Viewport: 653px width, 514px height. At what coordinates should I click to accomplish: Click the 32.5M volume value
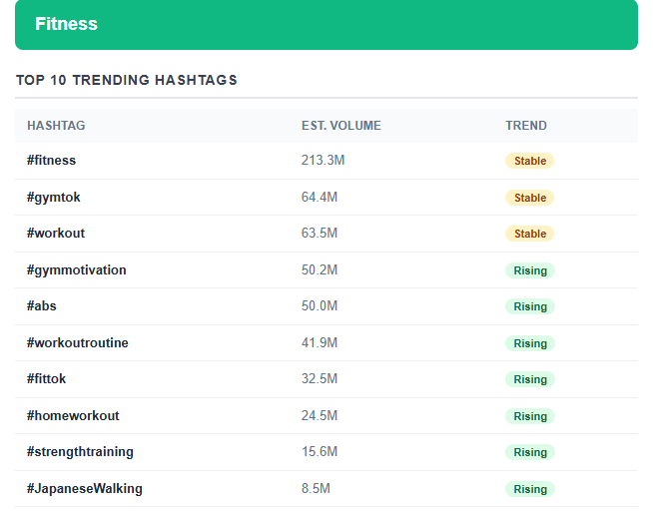click(x=320, y=378)
